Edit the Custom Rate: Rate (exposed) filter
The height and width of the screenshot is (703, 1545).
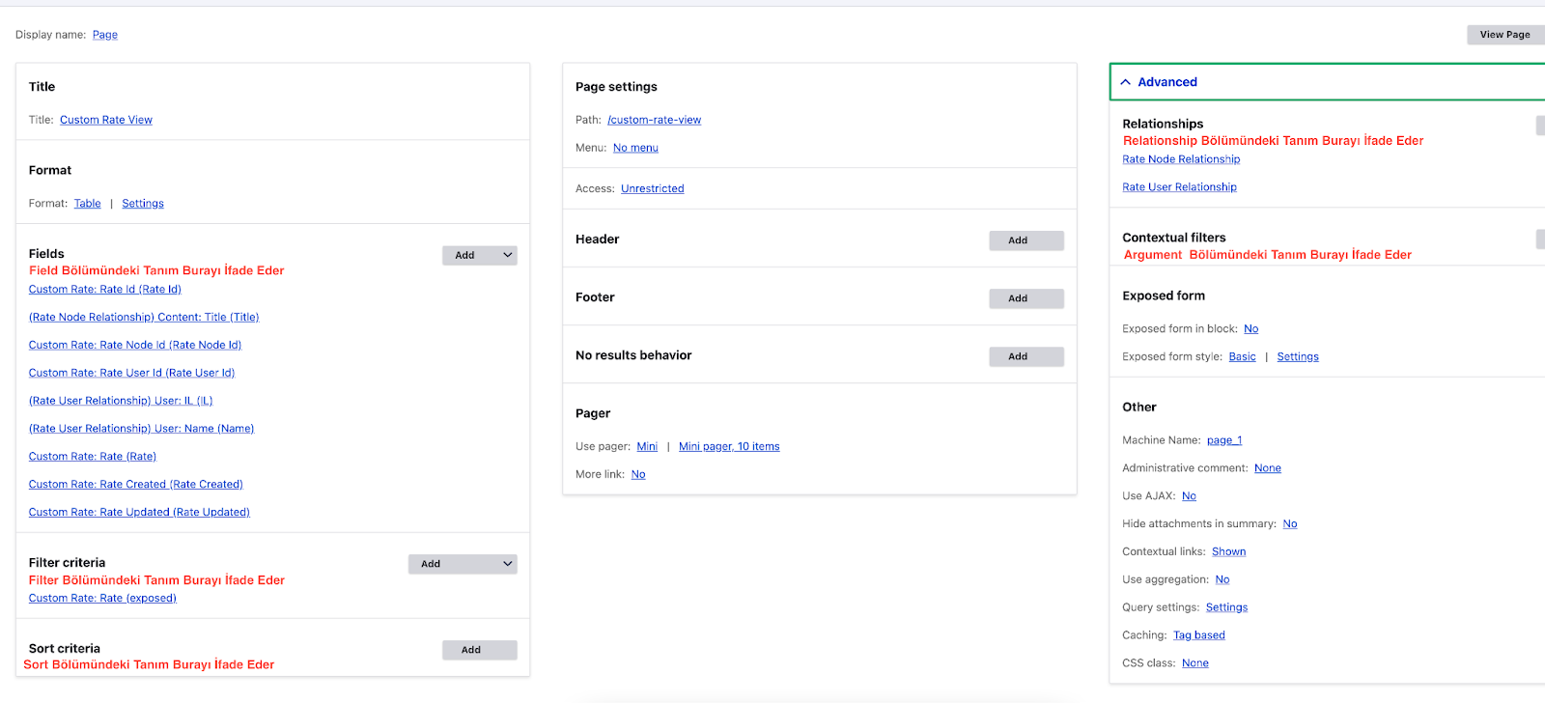[102, 599]
